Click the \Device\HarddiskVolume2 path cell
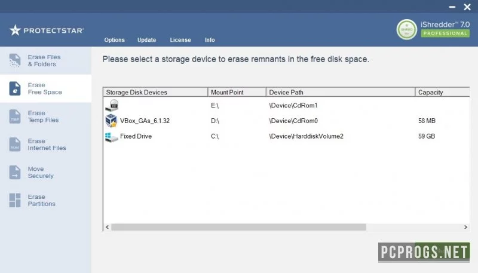The width and height of the screenshot is (478, 273). point(306,136)
